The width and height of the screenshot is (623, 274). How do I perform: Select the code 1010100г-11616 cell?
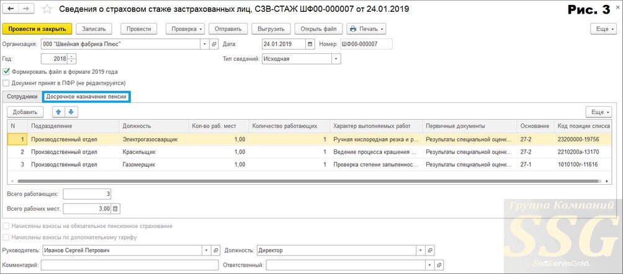pyautogui.click(x=583, y=165)
